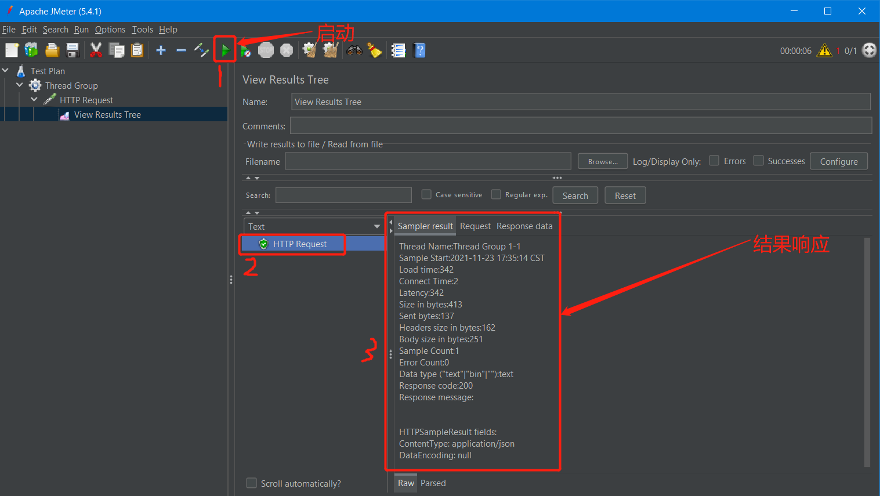The height and width of the screenshot is (496, 880).
Task: Select the Raw tab
Action: click(406, 483)
